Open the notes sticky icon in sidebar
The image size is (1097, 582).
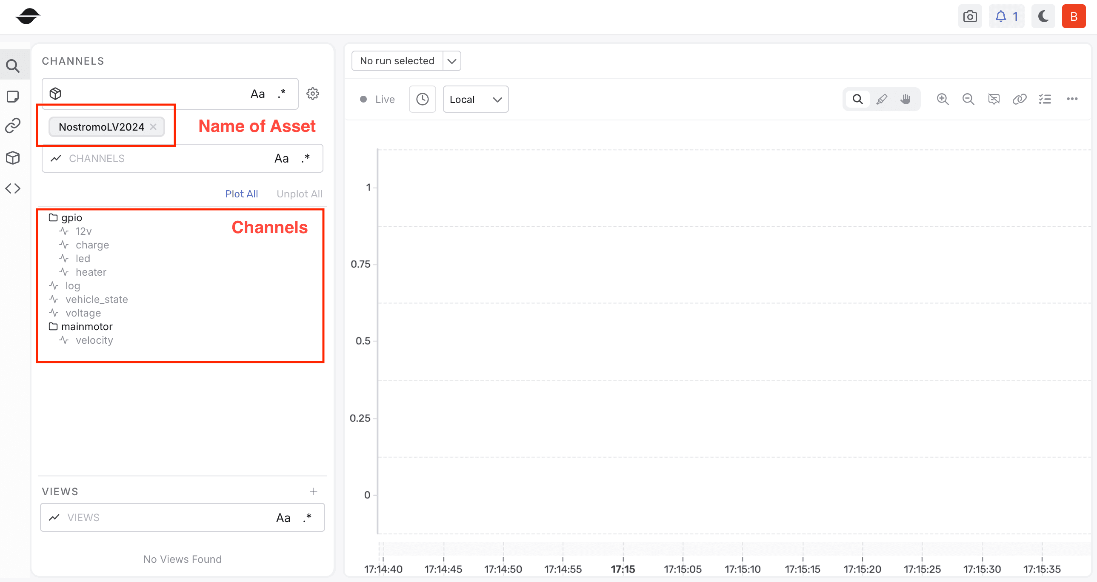click(13, 97)
